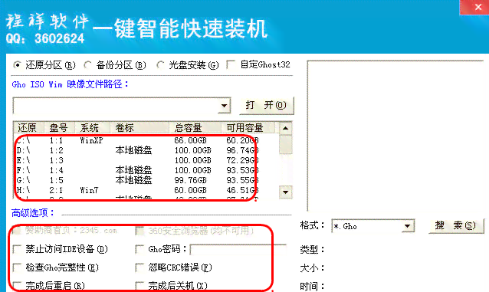Click the 可用容量 column header
The width and height of the screenshot is (489, 292).
tap(248, 127)
